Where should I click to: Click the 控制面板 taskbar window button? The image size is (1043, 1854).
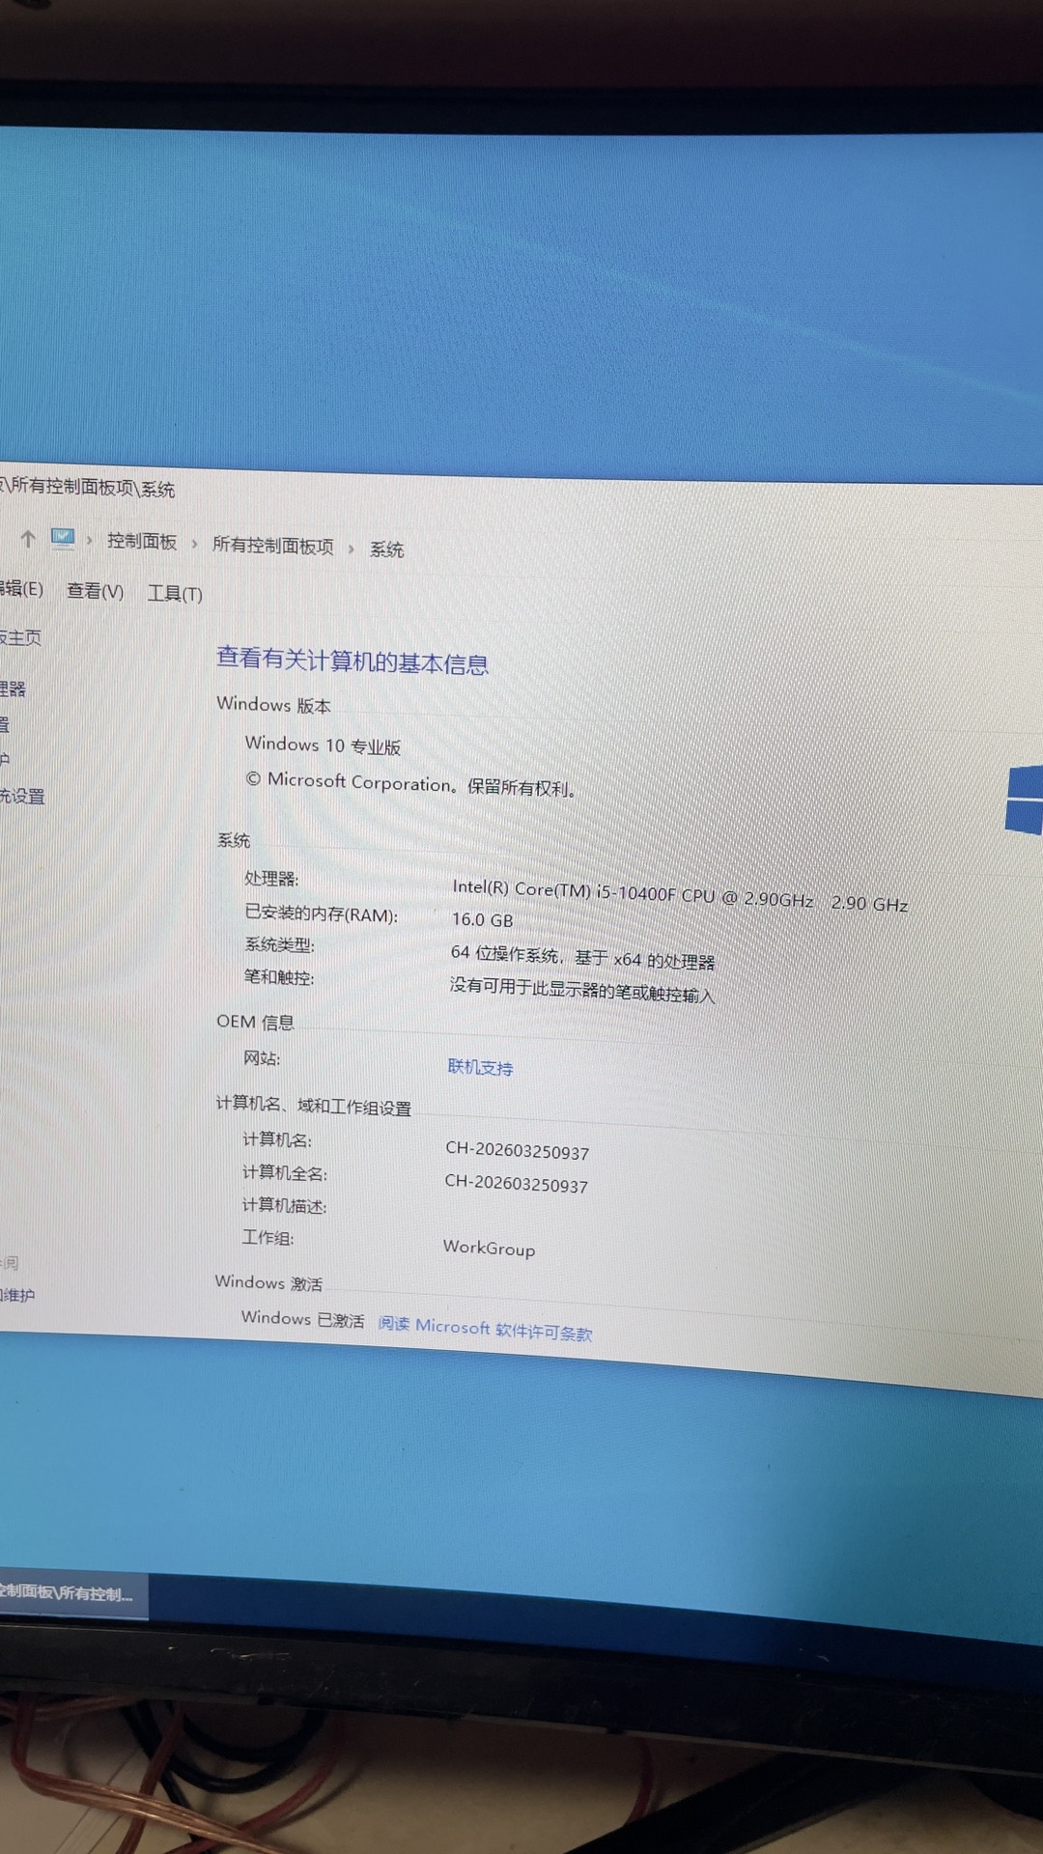click(68, 1593)
